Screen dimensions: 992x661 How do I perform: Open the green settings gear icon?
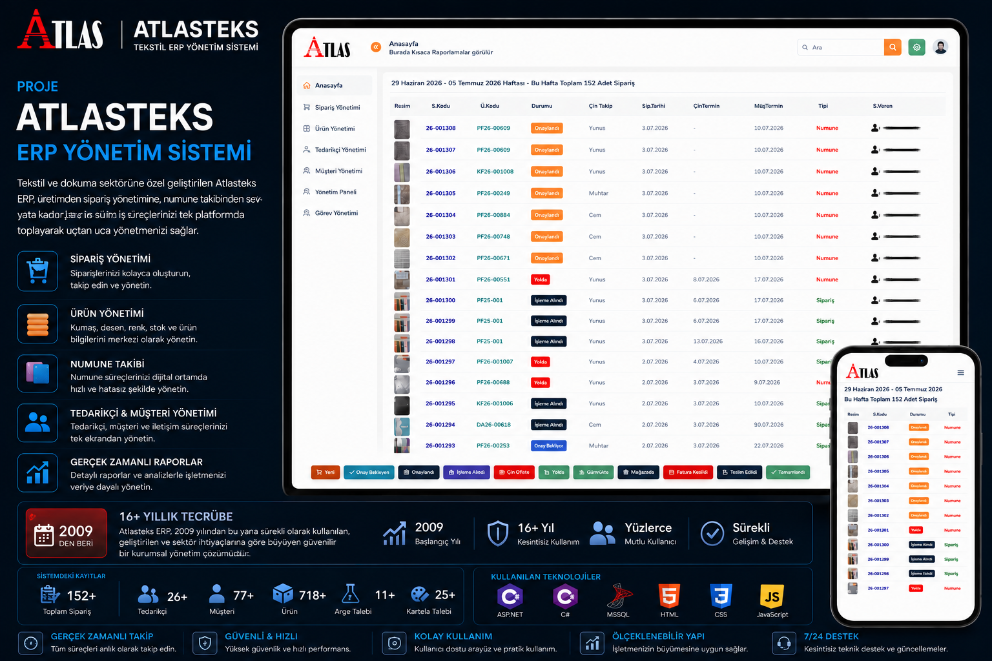(916, 47)
